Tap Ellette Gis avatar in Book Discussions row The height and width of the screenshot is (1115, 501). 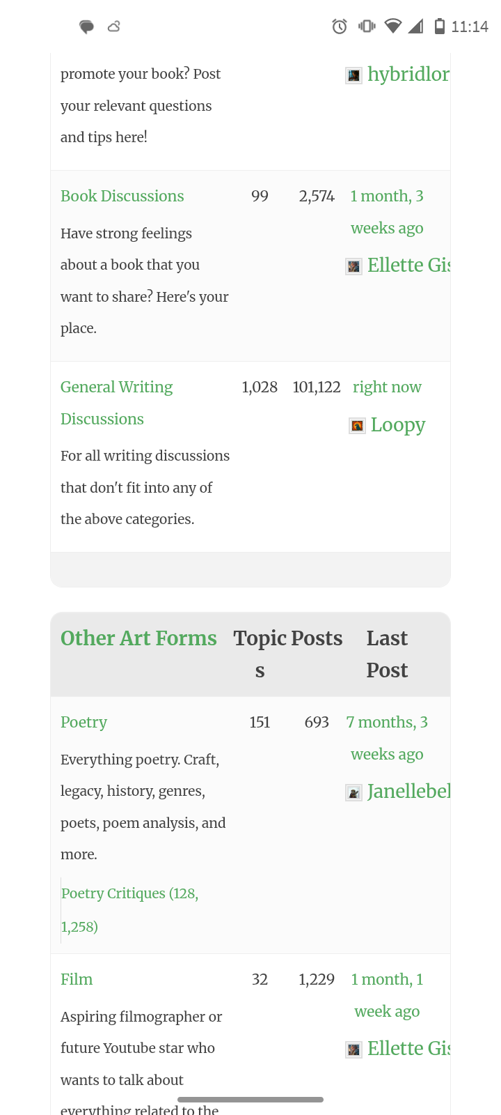click(353, 266)
